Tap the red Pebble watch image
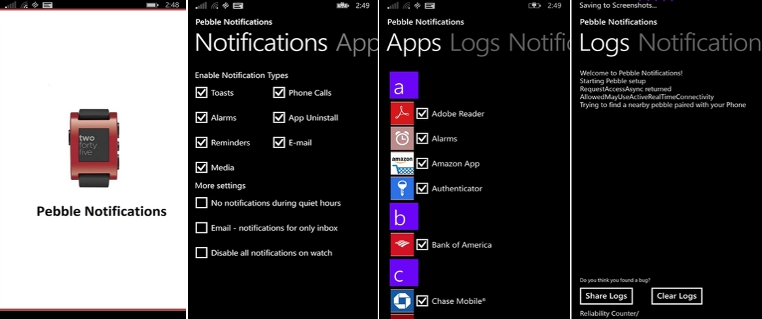 tap(93, 147)
